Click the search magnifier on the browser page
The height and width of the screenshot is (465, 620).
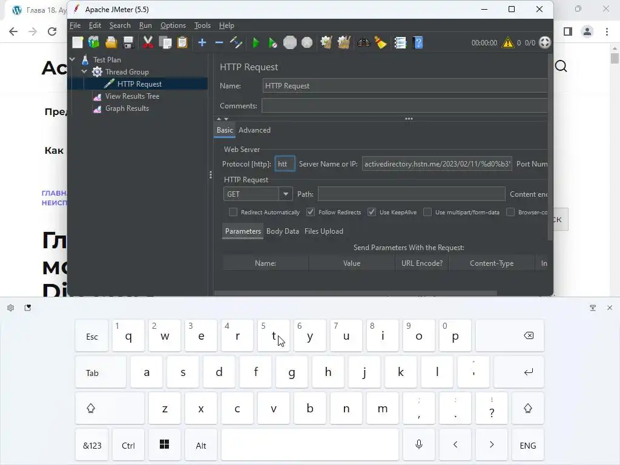(561, 66)
